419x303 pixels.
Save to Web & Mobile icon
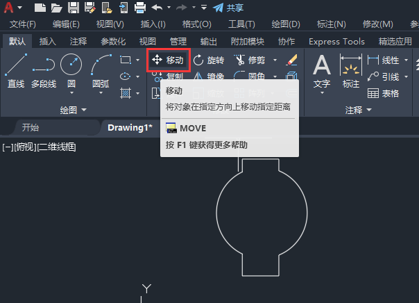point(123,8)
